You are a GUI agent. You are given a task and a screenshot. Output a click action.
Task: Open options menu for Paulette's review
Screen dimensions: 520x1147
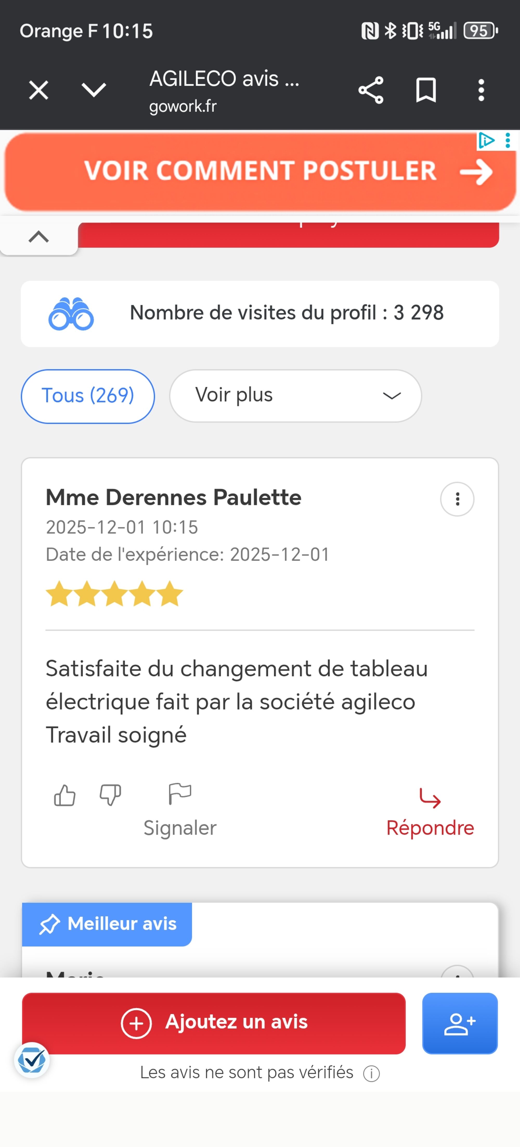[x=457, y=499]
